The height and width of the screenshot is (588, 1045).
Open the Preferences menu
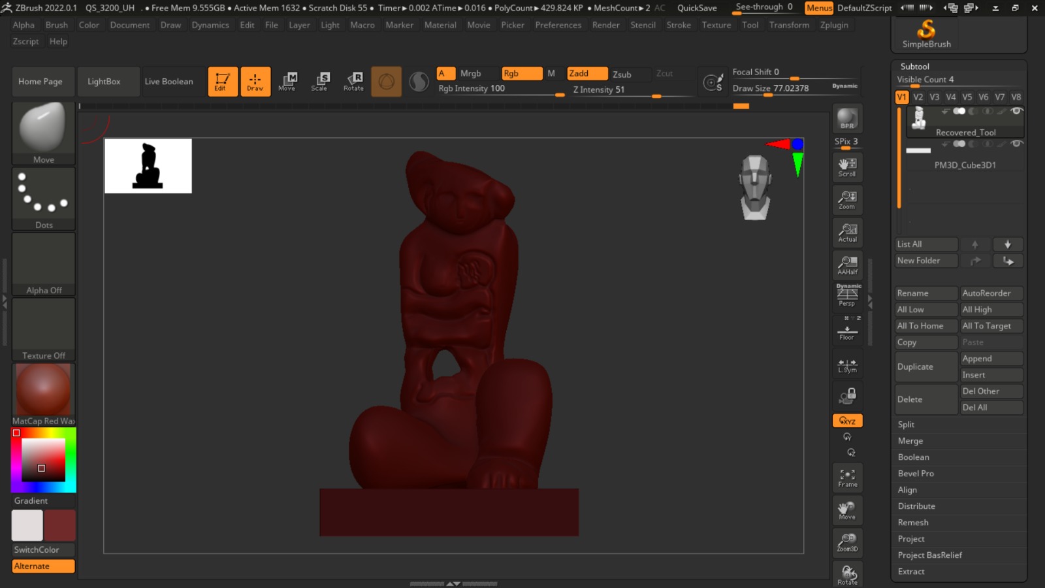pyautogui.click(x=558, y=25)
